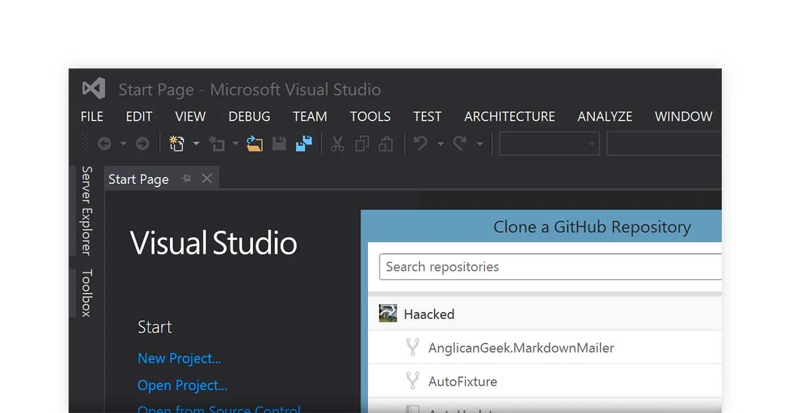
Task: Open the DEBUG menu
Action: 249,116
